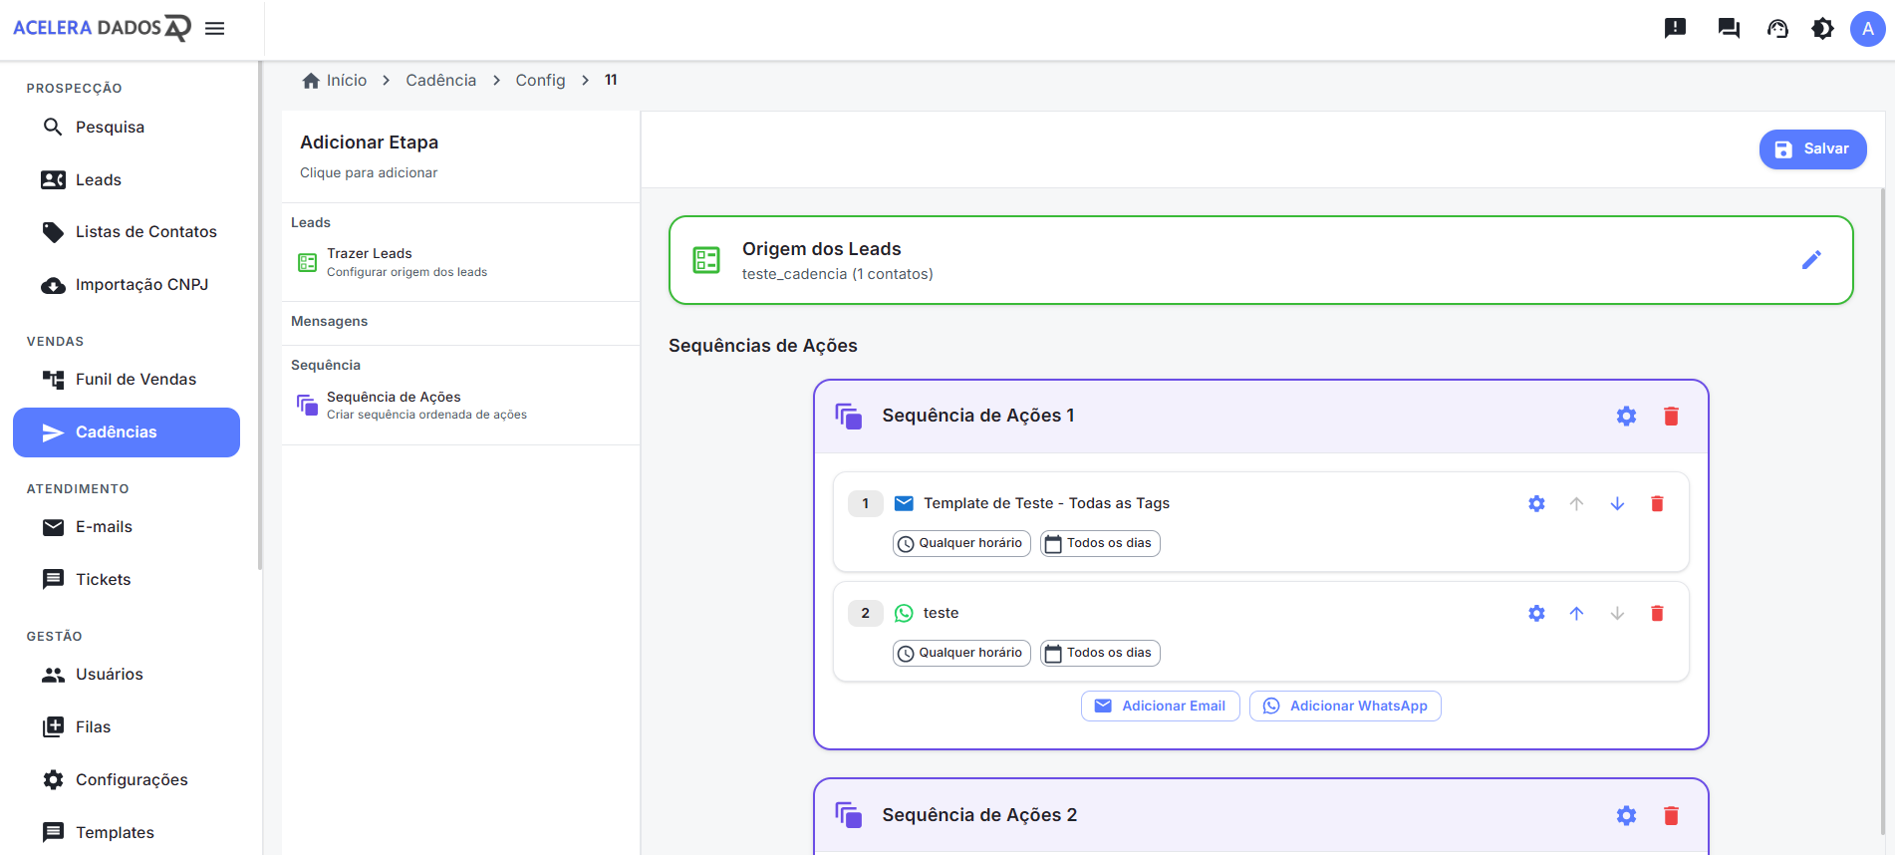Edit Origem dos Leads with pencil icon
Viewport: 1895px width, 855px height.
tap(1811, 260)
